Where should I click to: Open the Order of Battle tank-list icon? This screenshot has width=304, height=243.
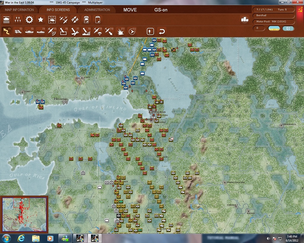pos(7,20)
